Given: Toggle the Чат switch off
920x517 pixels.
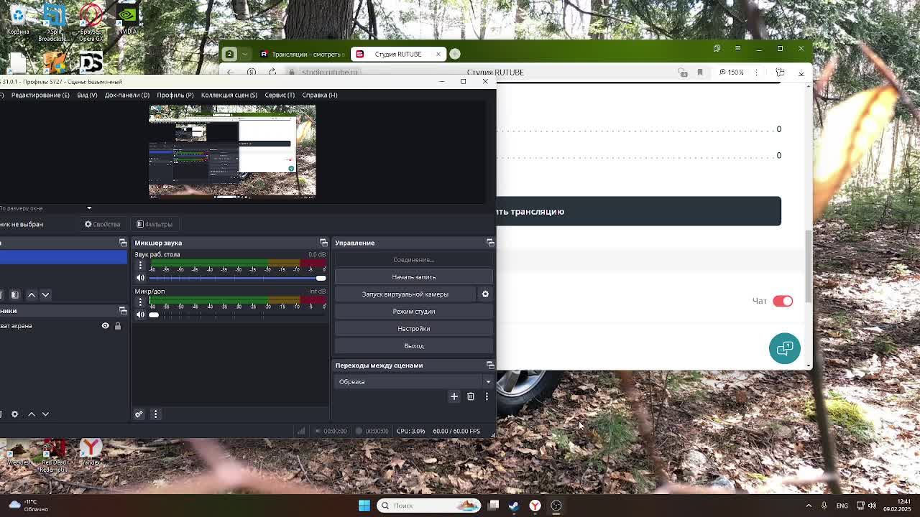Looking at the screenshot, I should [783, 301].
